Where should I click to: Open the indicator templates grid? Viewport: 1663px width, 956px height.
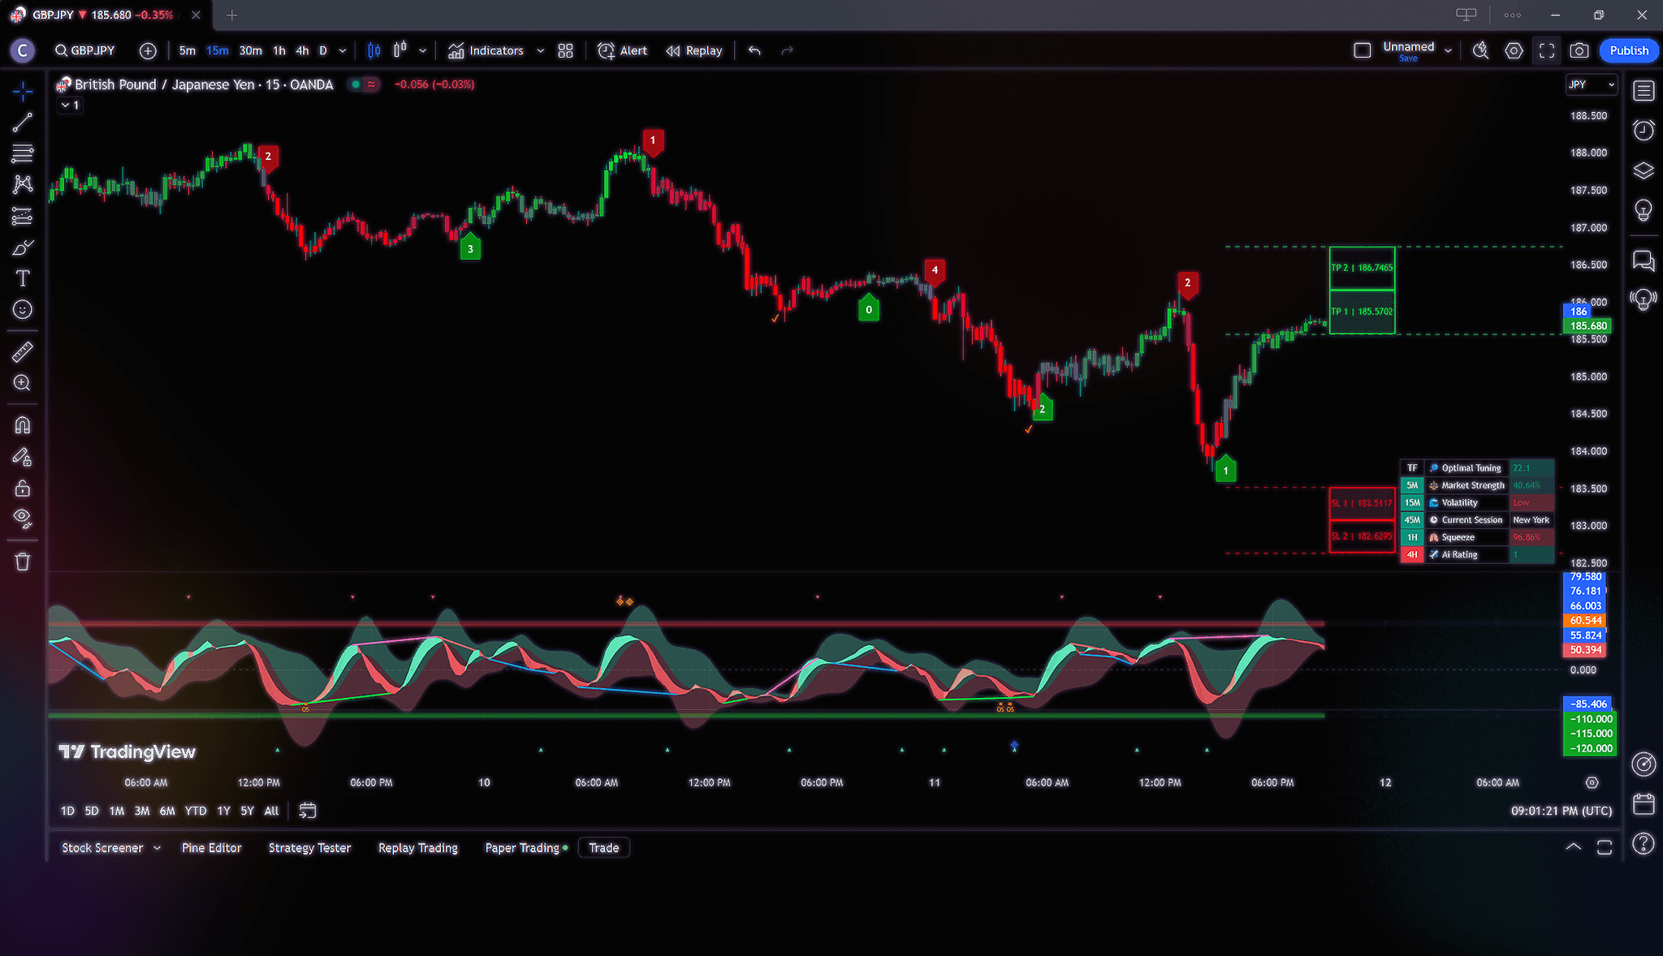coord(566,50)
